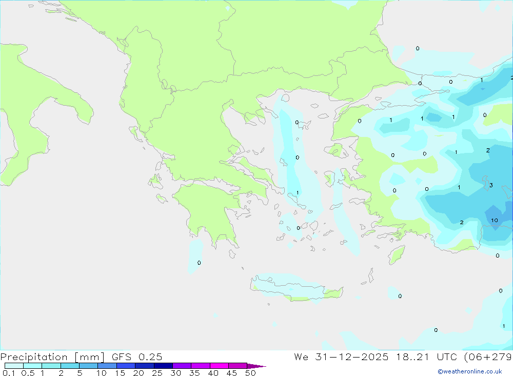
Task: Click the magenta 40–45 mm legend swatch
Action: tap(219, 366)
